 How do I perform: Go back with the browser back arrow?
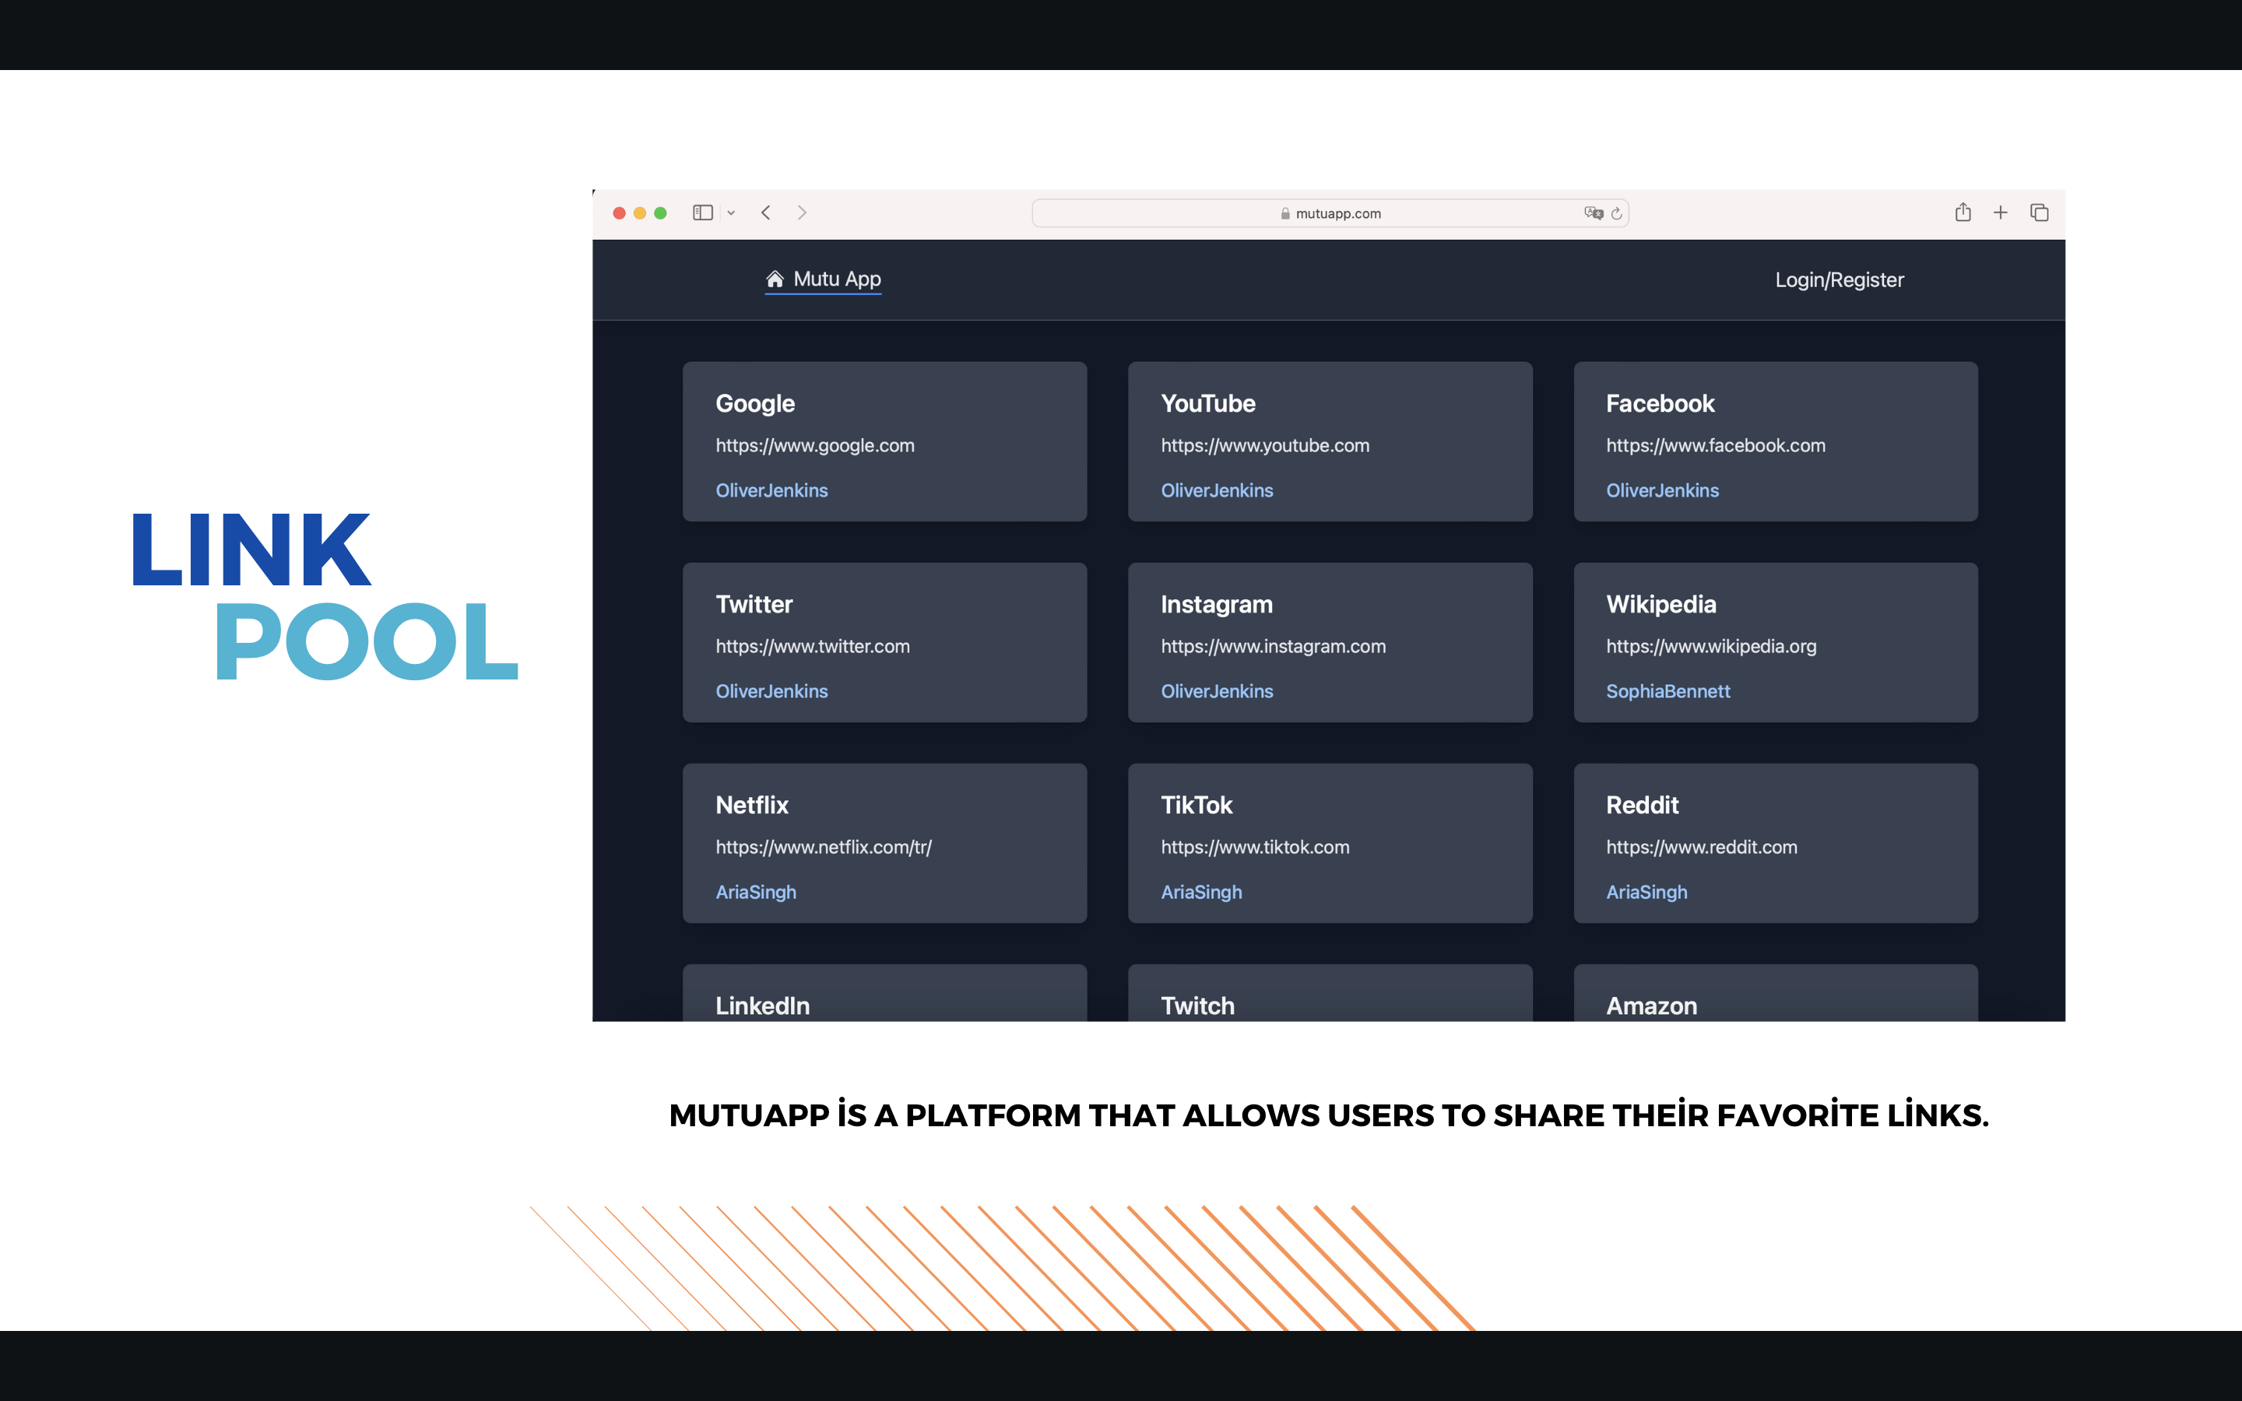[766, 213]
